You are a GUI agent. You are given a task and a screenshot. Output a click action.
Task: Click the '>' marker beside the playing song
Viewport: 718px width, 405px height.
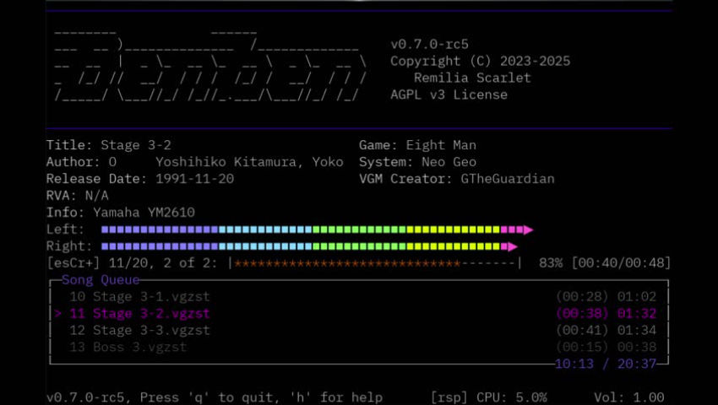57,314
